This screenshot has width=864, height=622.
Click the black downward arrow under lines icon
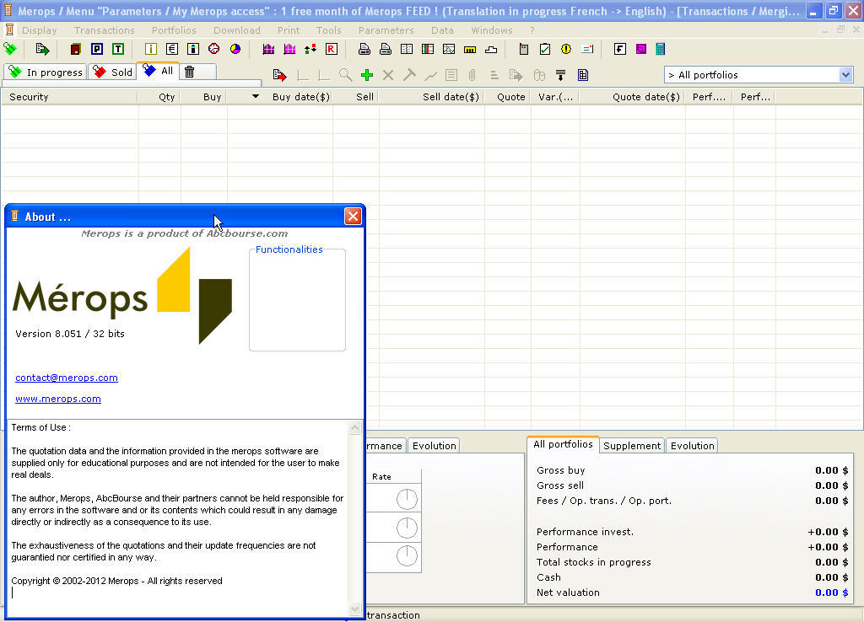[x=561, y=75]
